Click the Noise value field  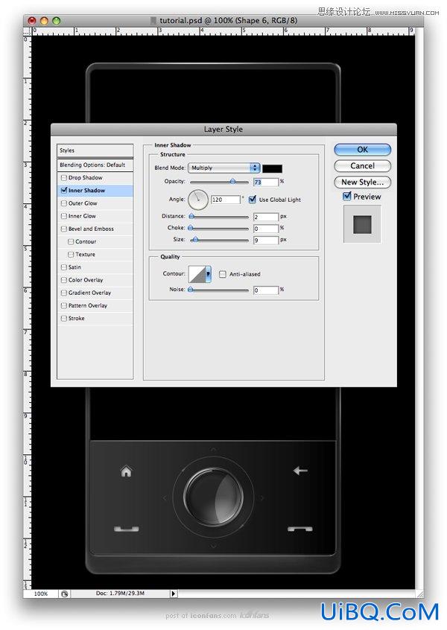266,290
